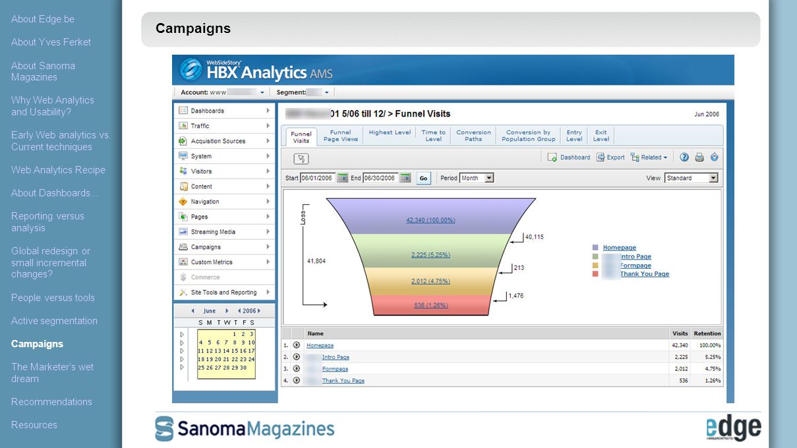This screenshot has width=797, height=448.
Task: Open the End date calendar picker
Action: [x=405, y=178]
